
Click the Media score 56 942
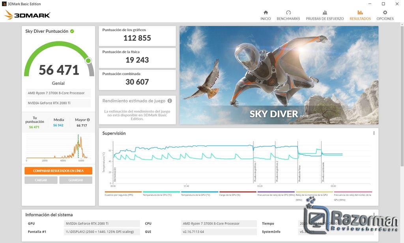pos(58,125)
